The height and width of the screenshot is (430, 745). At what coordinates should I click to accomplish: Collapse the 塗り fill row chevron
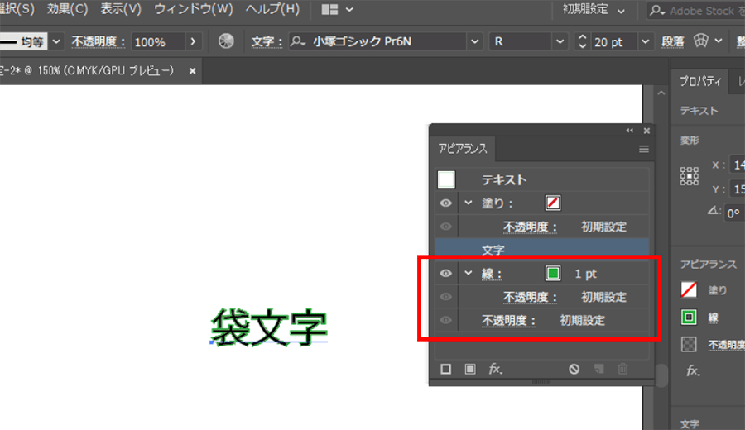click(x=469, y=203)
